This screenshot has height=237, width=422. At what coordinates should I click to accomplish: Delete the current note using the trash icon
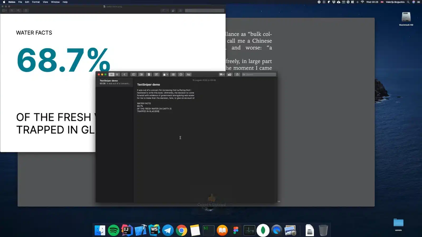pyautogui.click(x=149, y=75)
